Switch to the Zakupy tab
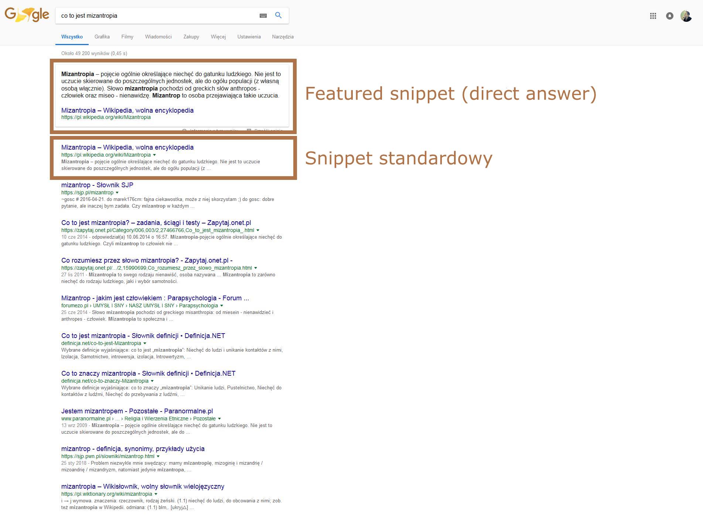This screenshot has height=519, width=703. pyautogui.click(x=191, y=37)
